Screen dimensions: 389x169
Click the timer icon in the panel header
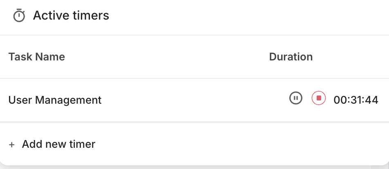19,16
